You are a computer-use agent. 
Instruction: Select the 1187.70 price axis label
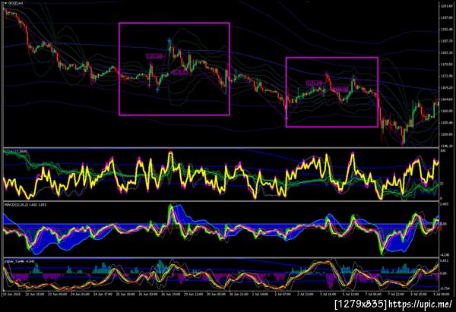(x=446, y=41)
